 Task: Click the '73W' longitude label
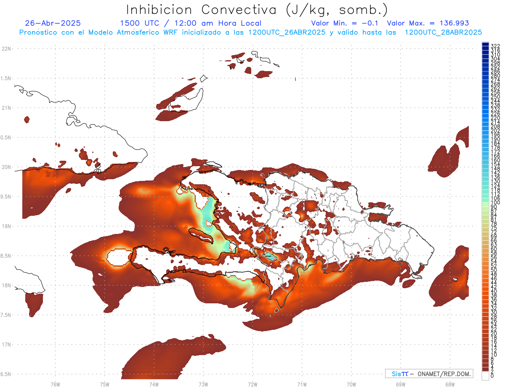coord(203,384)
